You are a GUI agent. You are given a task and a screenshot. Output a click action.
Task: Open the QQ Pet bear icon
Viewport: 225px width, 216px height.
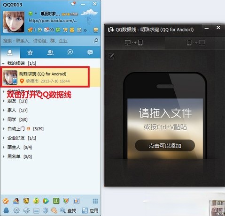point(26,201)
